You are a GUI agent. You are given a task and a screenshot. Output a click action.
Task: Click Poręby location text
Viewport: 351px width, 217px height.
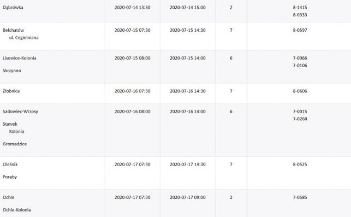click(x=10, y=177)
